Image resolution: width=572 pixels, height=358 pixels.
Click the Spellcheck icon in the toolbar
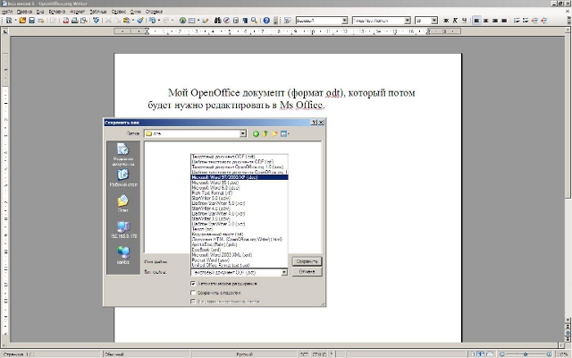(x=96, y=21)
